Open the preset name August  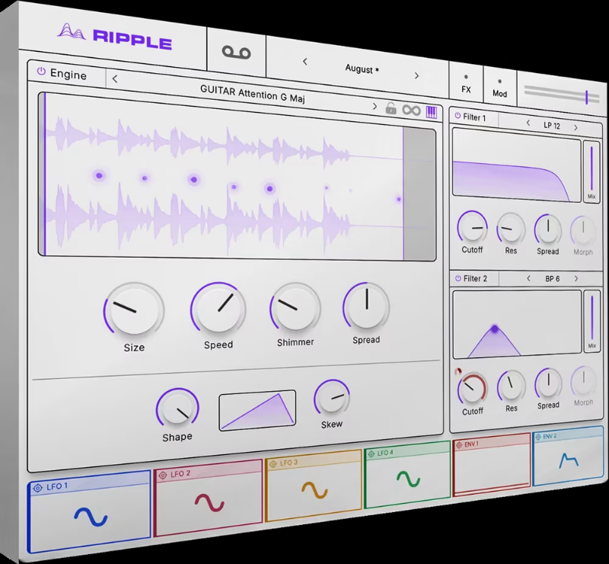362,69
